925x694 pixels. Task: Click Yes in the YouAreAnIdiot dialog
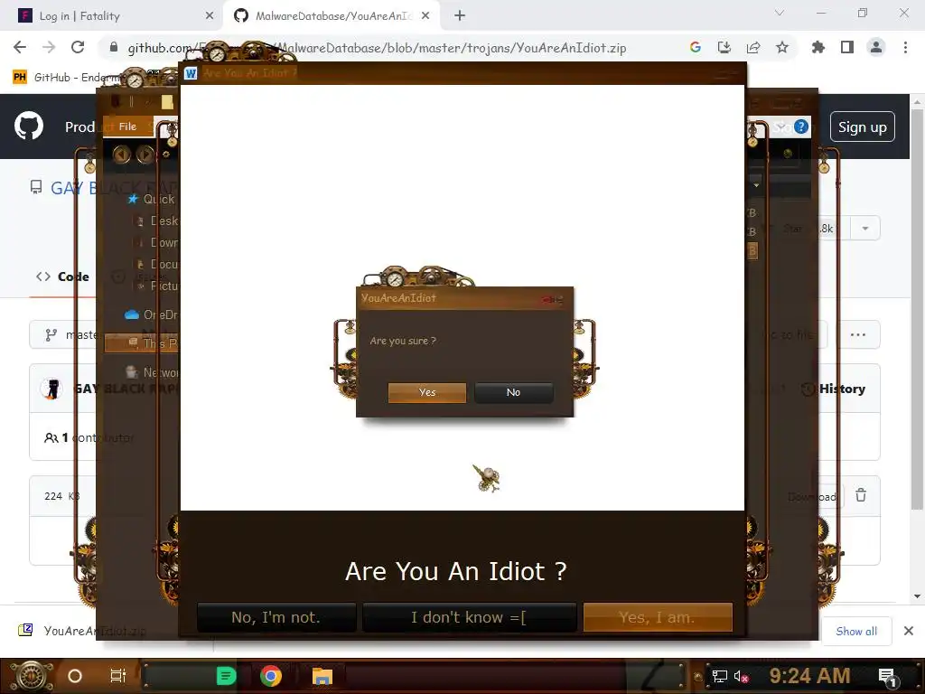tap(427, 392)
